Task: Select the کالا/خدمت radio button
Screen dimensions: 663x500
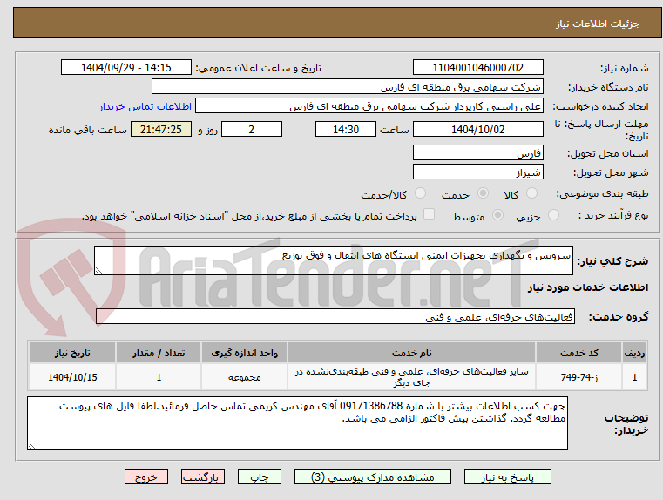Action: [420, 193]
